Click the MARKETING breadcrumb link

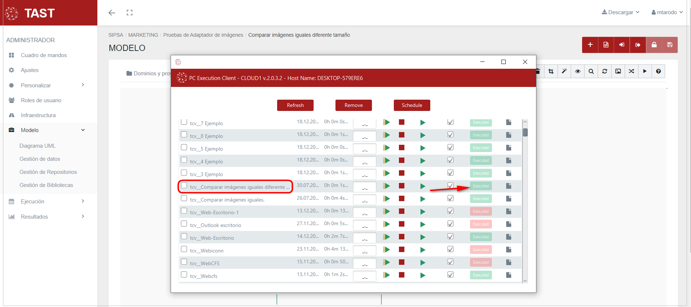(143, 35)
